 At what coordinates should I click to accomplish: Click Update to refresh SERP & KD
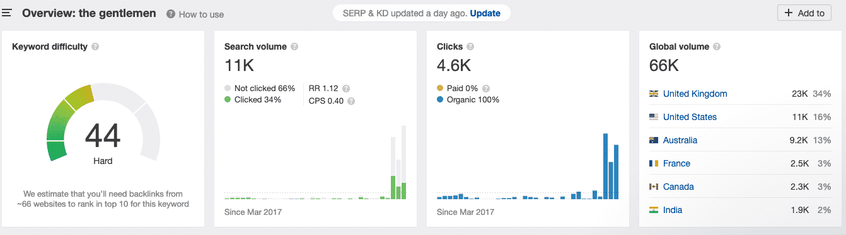tap(485, 13)
